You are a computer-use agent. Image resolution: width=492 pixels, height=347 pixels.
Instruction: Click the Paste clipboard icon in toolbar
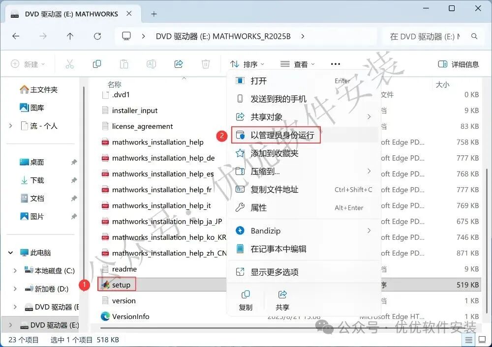pyautogui.click(x=124, y=64)
